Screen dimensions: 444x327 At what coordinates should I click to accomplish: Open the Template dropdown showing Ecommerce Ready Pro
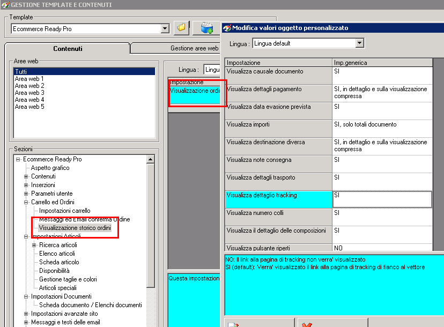pyautogui.click(x=165, y=28)
